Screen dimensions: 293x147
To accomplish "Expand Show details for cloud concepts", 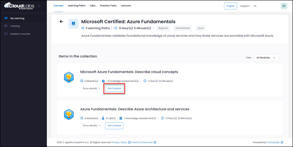I will coord(91,88).
